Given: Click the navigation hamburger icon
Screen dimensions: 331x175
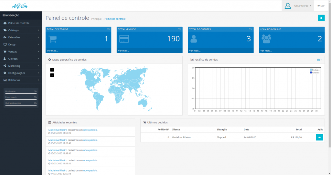Looking at the screenshot, I should 4,15.
